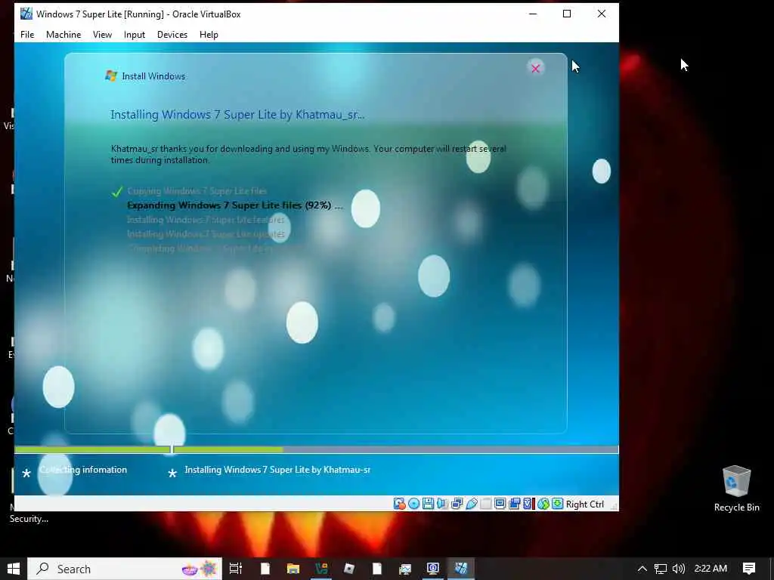774x580 pixels.
Task: Click the Right Ctrl host key label
Action: [x=585, y=504]
